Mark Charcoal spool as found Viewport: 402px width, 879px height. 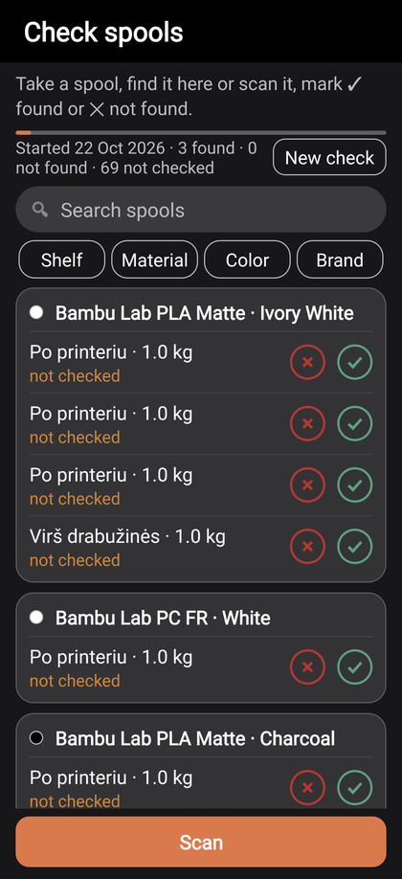355,788
